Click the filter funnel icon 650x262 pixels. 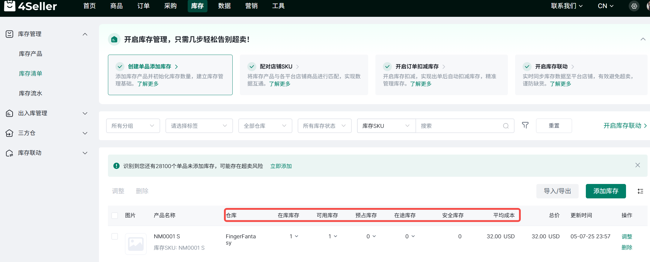525,125
